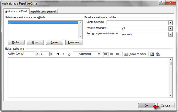Toggle bold (N) formatting
178x112 pixels.
(x=58, y=54)
